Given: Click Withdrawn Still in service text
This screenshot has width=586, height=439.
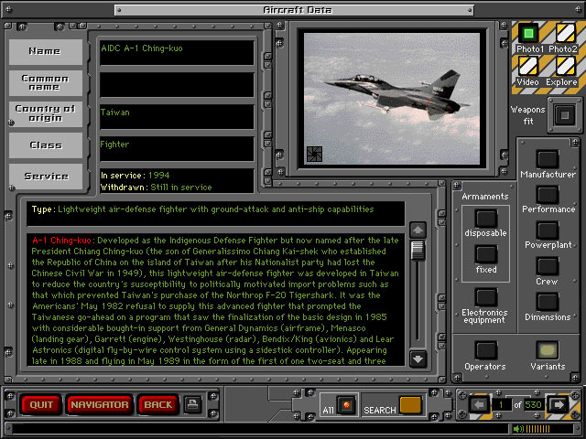Looking at the screenshot, I should 157,187.
